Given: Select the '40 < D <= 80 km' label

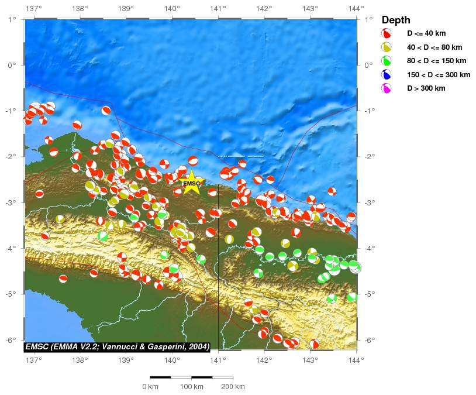Looking at the screenshot, I should pos(434,47).
